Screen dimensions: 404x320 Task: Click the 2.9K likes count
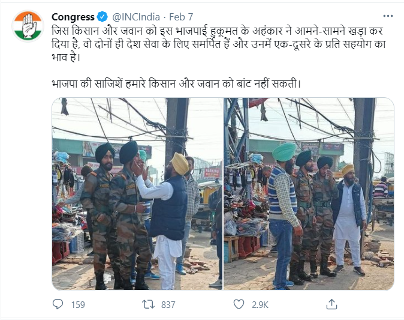[260, 305]
